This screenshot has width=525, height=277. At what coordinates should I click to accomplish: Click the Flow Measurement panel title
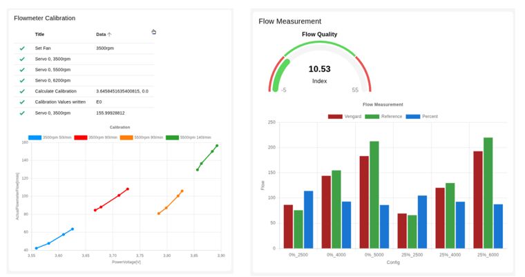click(x=290, y=21)
